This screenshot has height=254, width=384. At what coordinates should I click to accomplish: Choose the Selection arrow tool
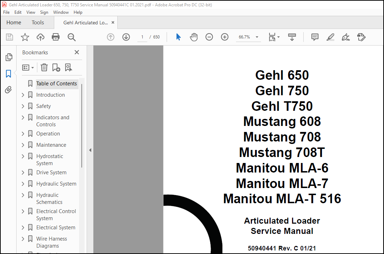pyautogui.click(x=178, y=37)
